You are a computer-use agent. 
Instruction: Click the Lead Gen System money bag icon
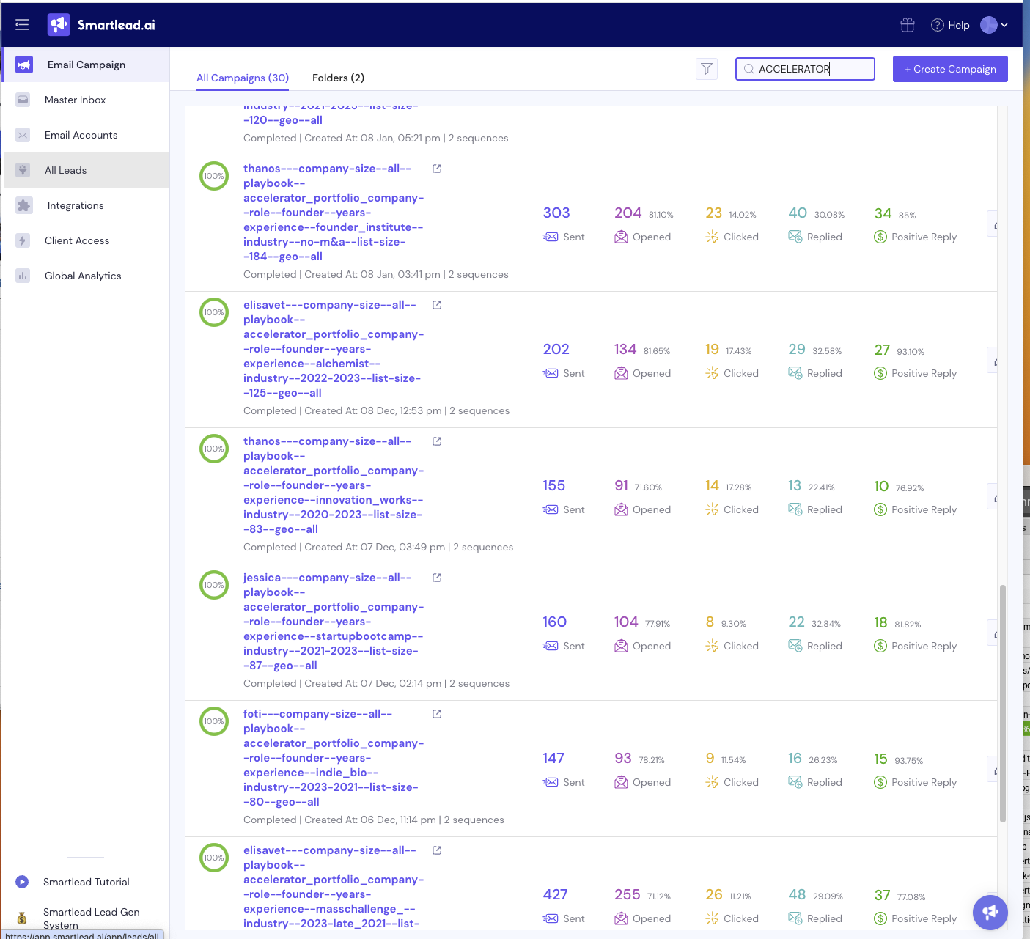point(22,918)
